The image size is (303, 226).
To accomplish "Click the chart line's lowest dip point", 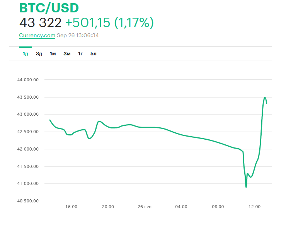I will (246, 187).
